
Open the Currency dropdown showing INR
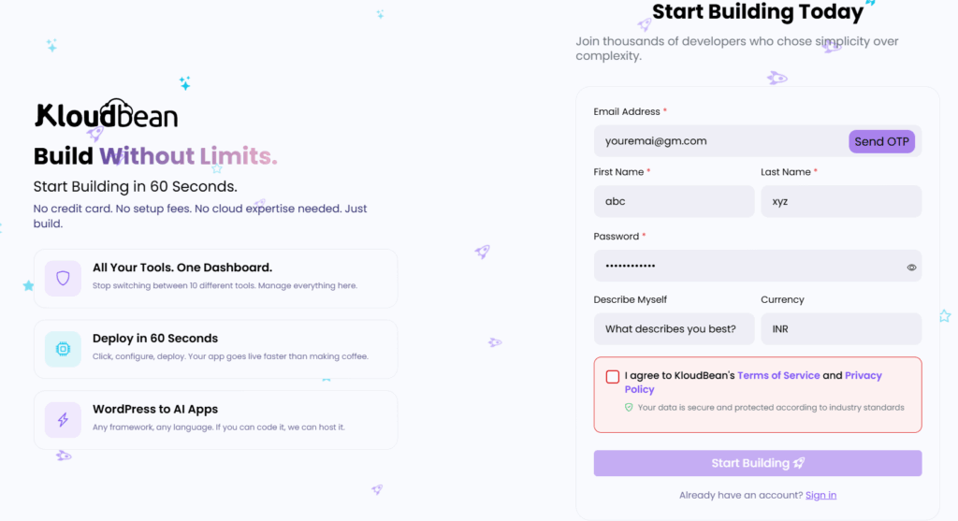(x=841, y=329)
